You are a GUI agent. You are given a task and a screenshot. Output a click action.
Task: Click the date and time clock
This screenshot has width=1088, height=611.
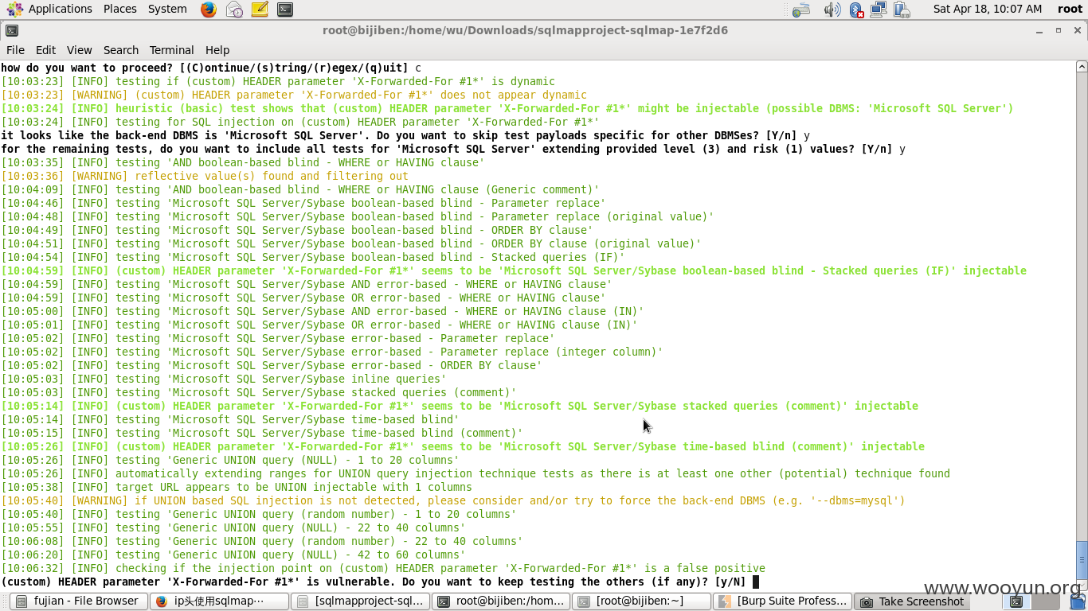988,9
